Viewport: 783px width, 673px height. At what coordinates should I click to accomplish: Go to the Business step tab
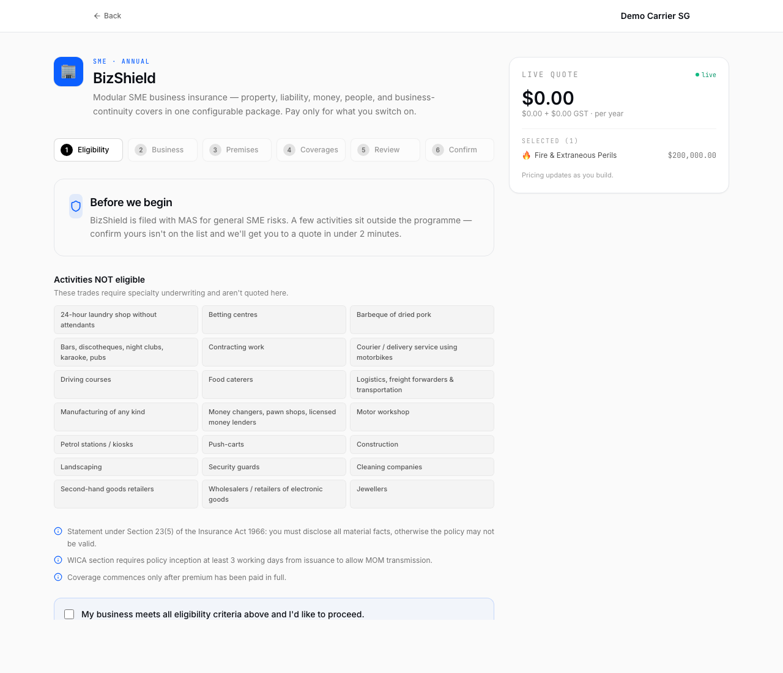pyautogui.click(x=162, y=150)
